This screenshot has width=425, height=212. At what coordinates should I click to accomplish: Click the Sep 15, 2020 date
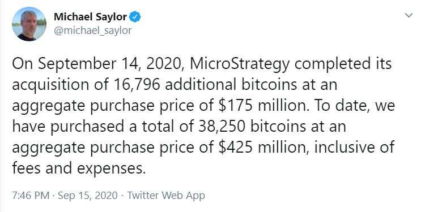tap(87, 196)
